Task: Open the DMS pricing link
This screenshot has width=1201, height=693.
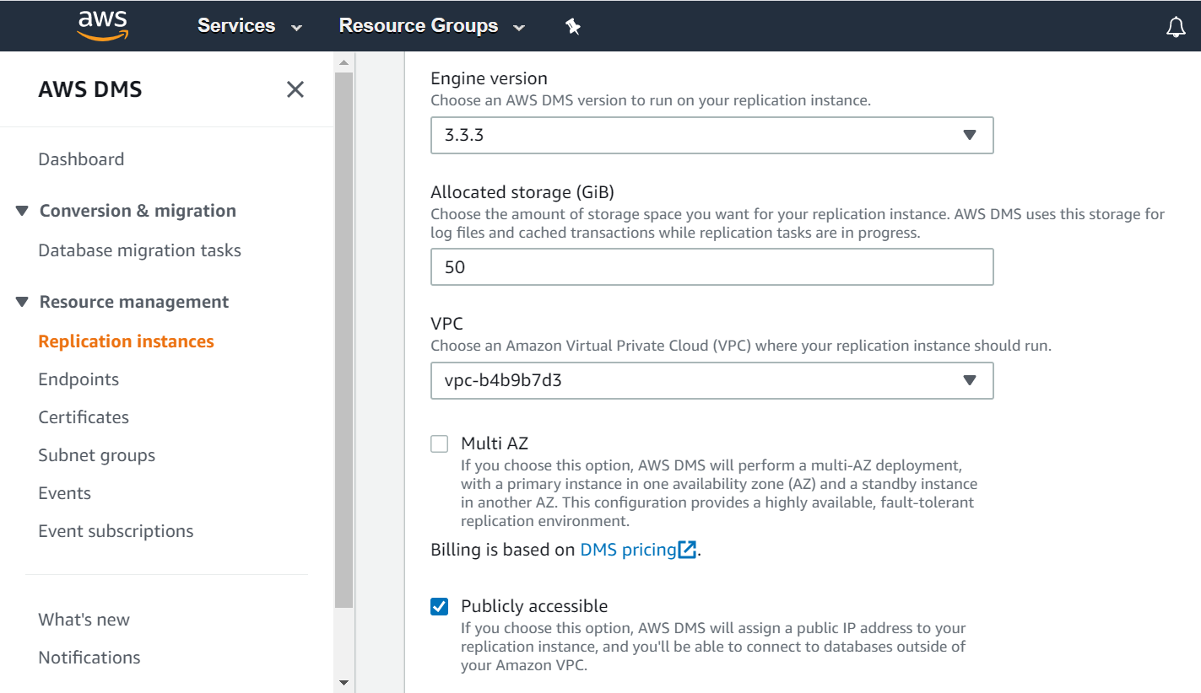Action: [x=628, y=551]
